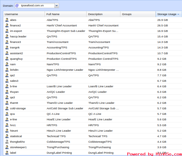
Task: Click user icon for trangnk
Action: (x=7, y=48)
